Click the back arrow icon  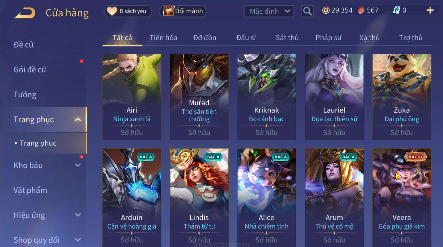[x=25, y=13]
